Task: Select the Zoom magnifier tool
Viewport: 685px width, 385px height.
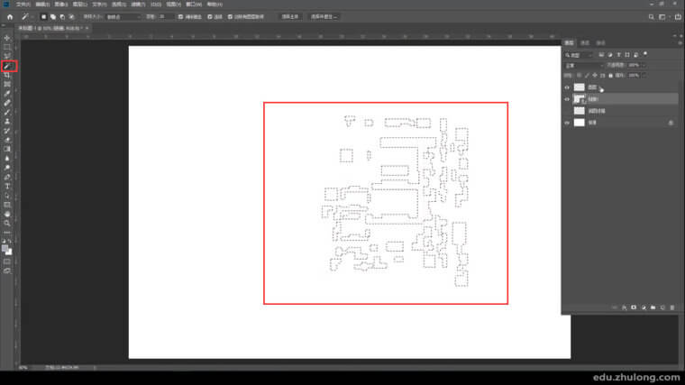Action: 7,223
